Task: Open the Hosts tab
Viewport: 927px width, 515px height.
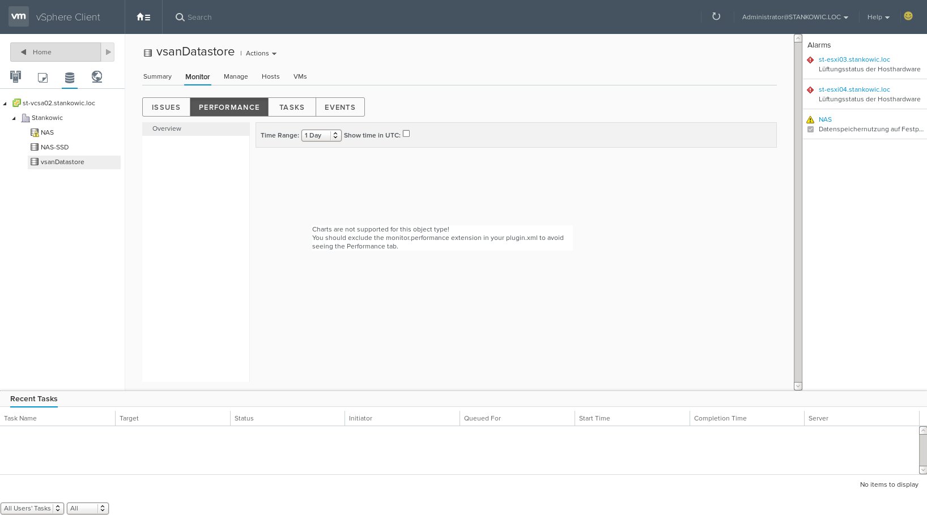Action: [x=271, y=76]
